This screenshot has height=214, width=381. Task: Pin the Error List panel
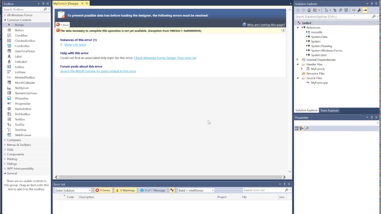pyautogui.click(x=284, y=184)
